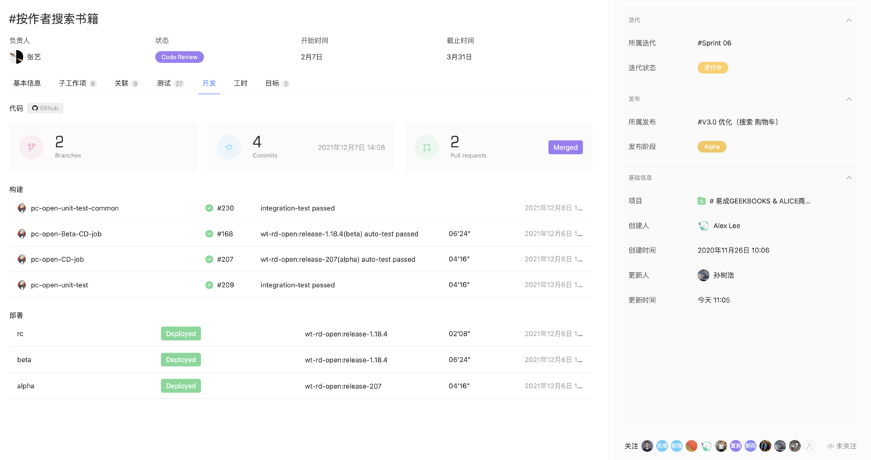The image size is (871, 460).
Task: Collapse the 迭代 section
Action: (x=850, y=20)
